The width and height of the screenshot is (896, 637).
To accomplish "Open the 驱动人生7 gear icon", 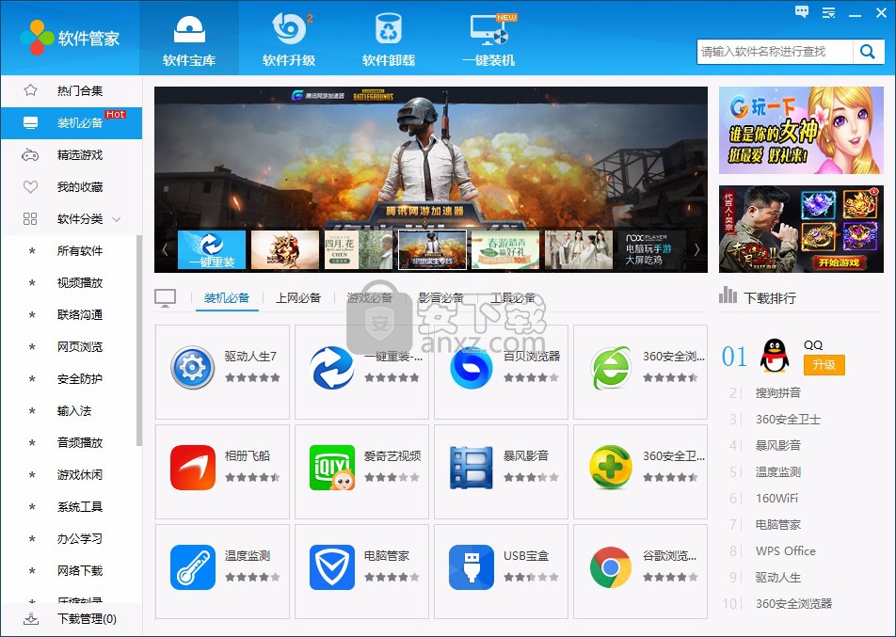I will point(193,367).
